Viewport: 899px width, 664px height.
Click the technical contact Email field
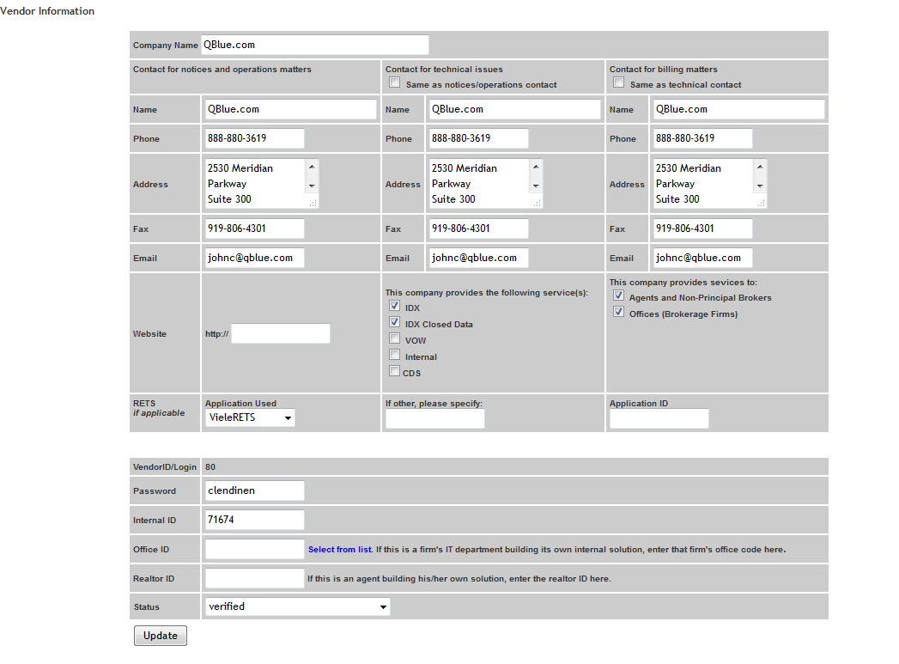coord(478,258)
